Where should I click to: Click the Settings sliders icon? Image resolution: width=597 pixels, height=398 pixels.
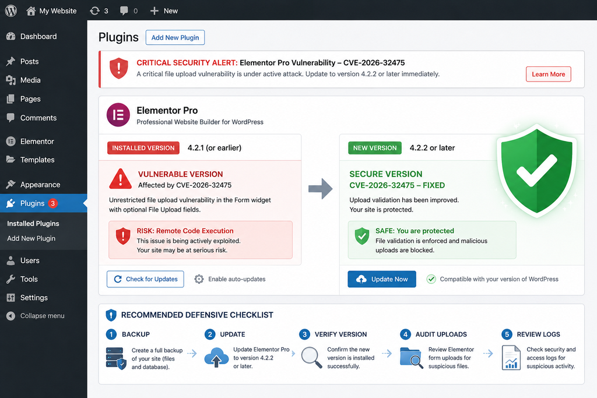pos(10,298)
